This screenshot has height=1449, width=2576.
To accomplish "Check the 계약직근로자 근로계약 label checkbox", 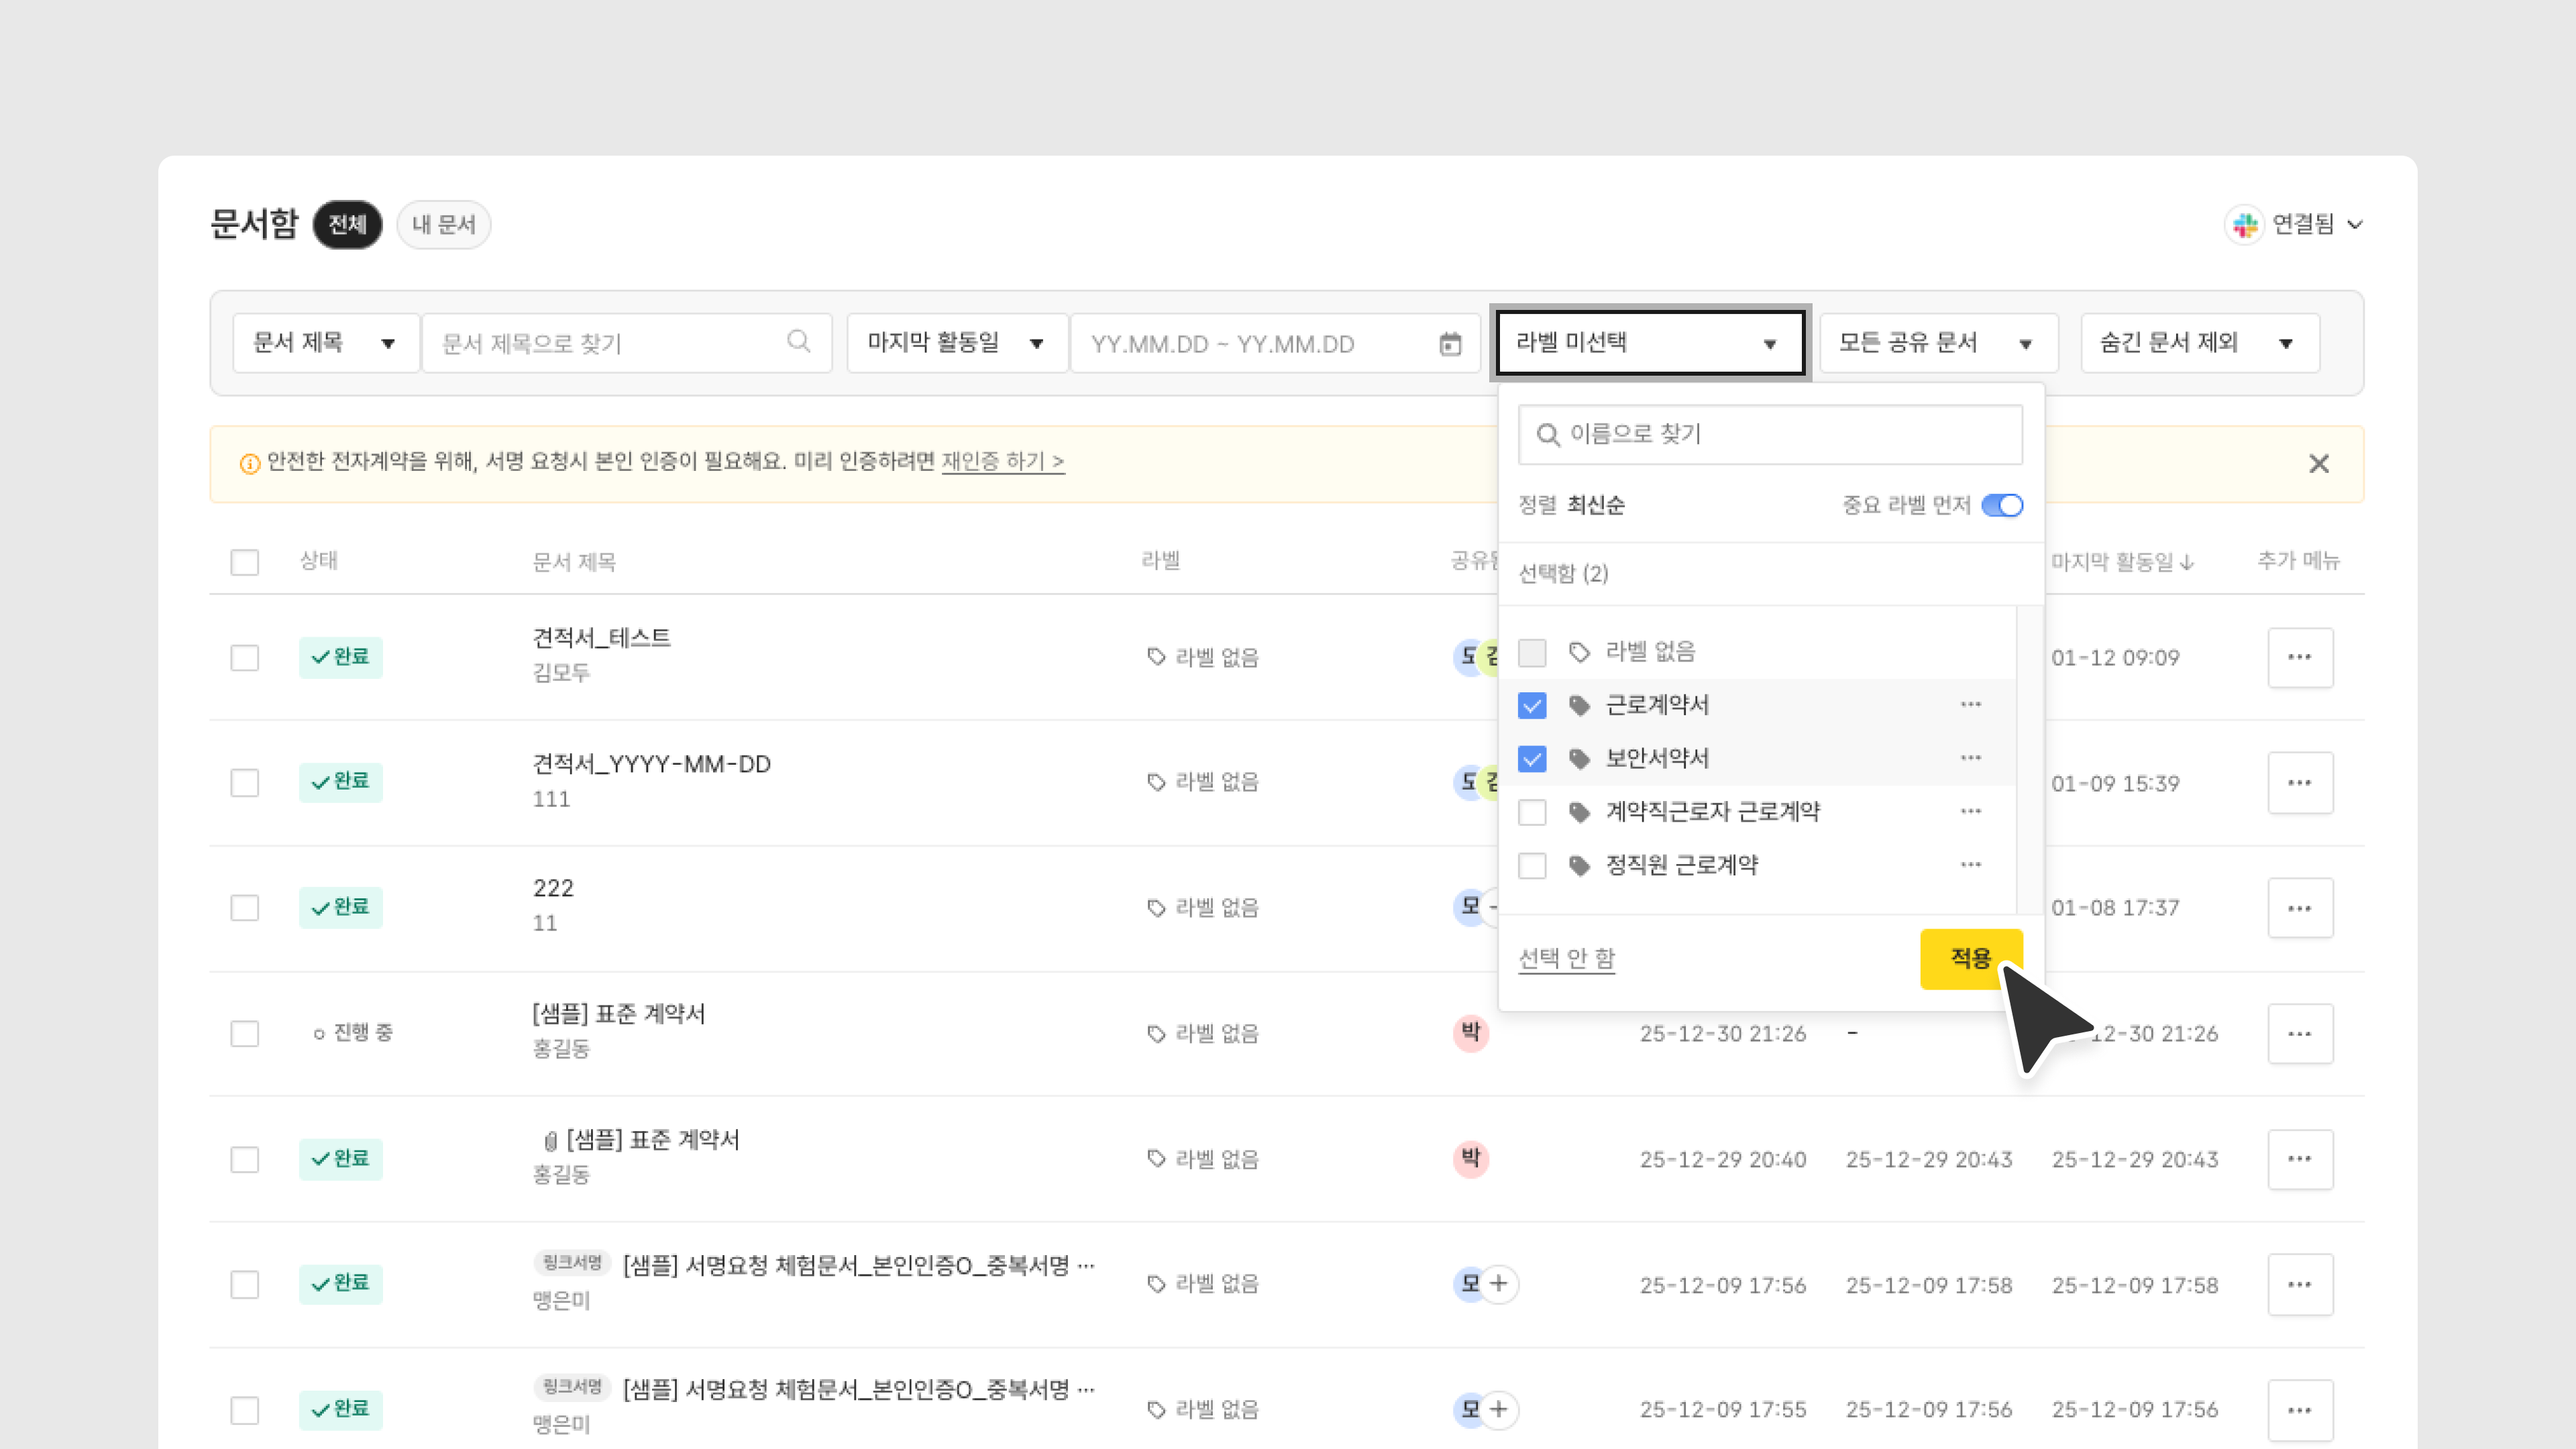I will [x=1532, y=812].
